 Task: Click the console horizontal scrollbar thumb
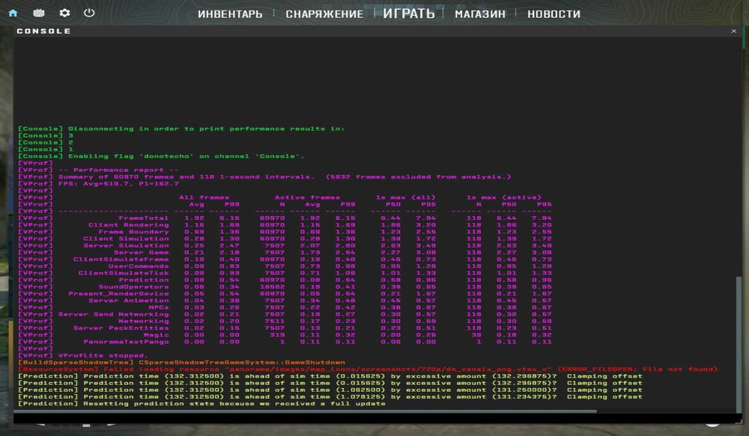305,411
